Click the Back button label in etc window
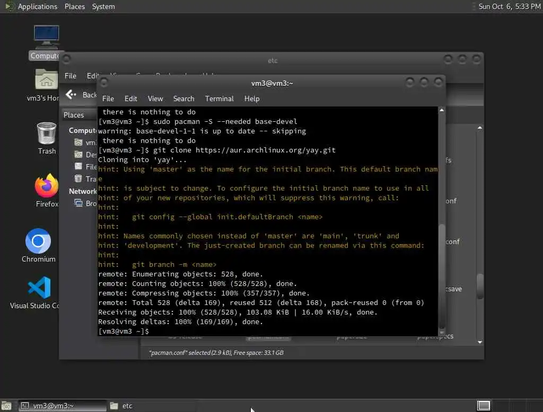Screen dimensions: 543x412 point(90,95)
